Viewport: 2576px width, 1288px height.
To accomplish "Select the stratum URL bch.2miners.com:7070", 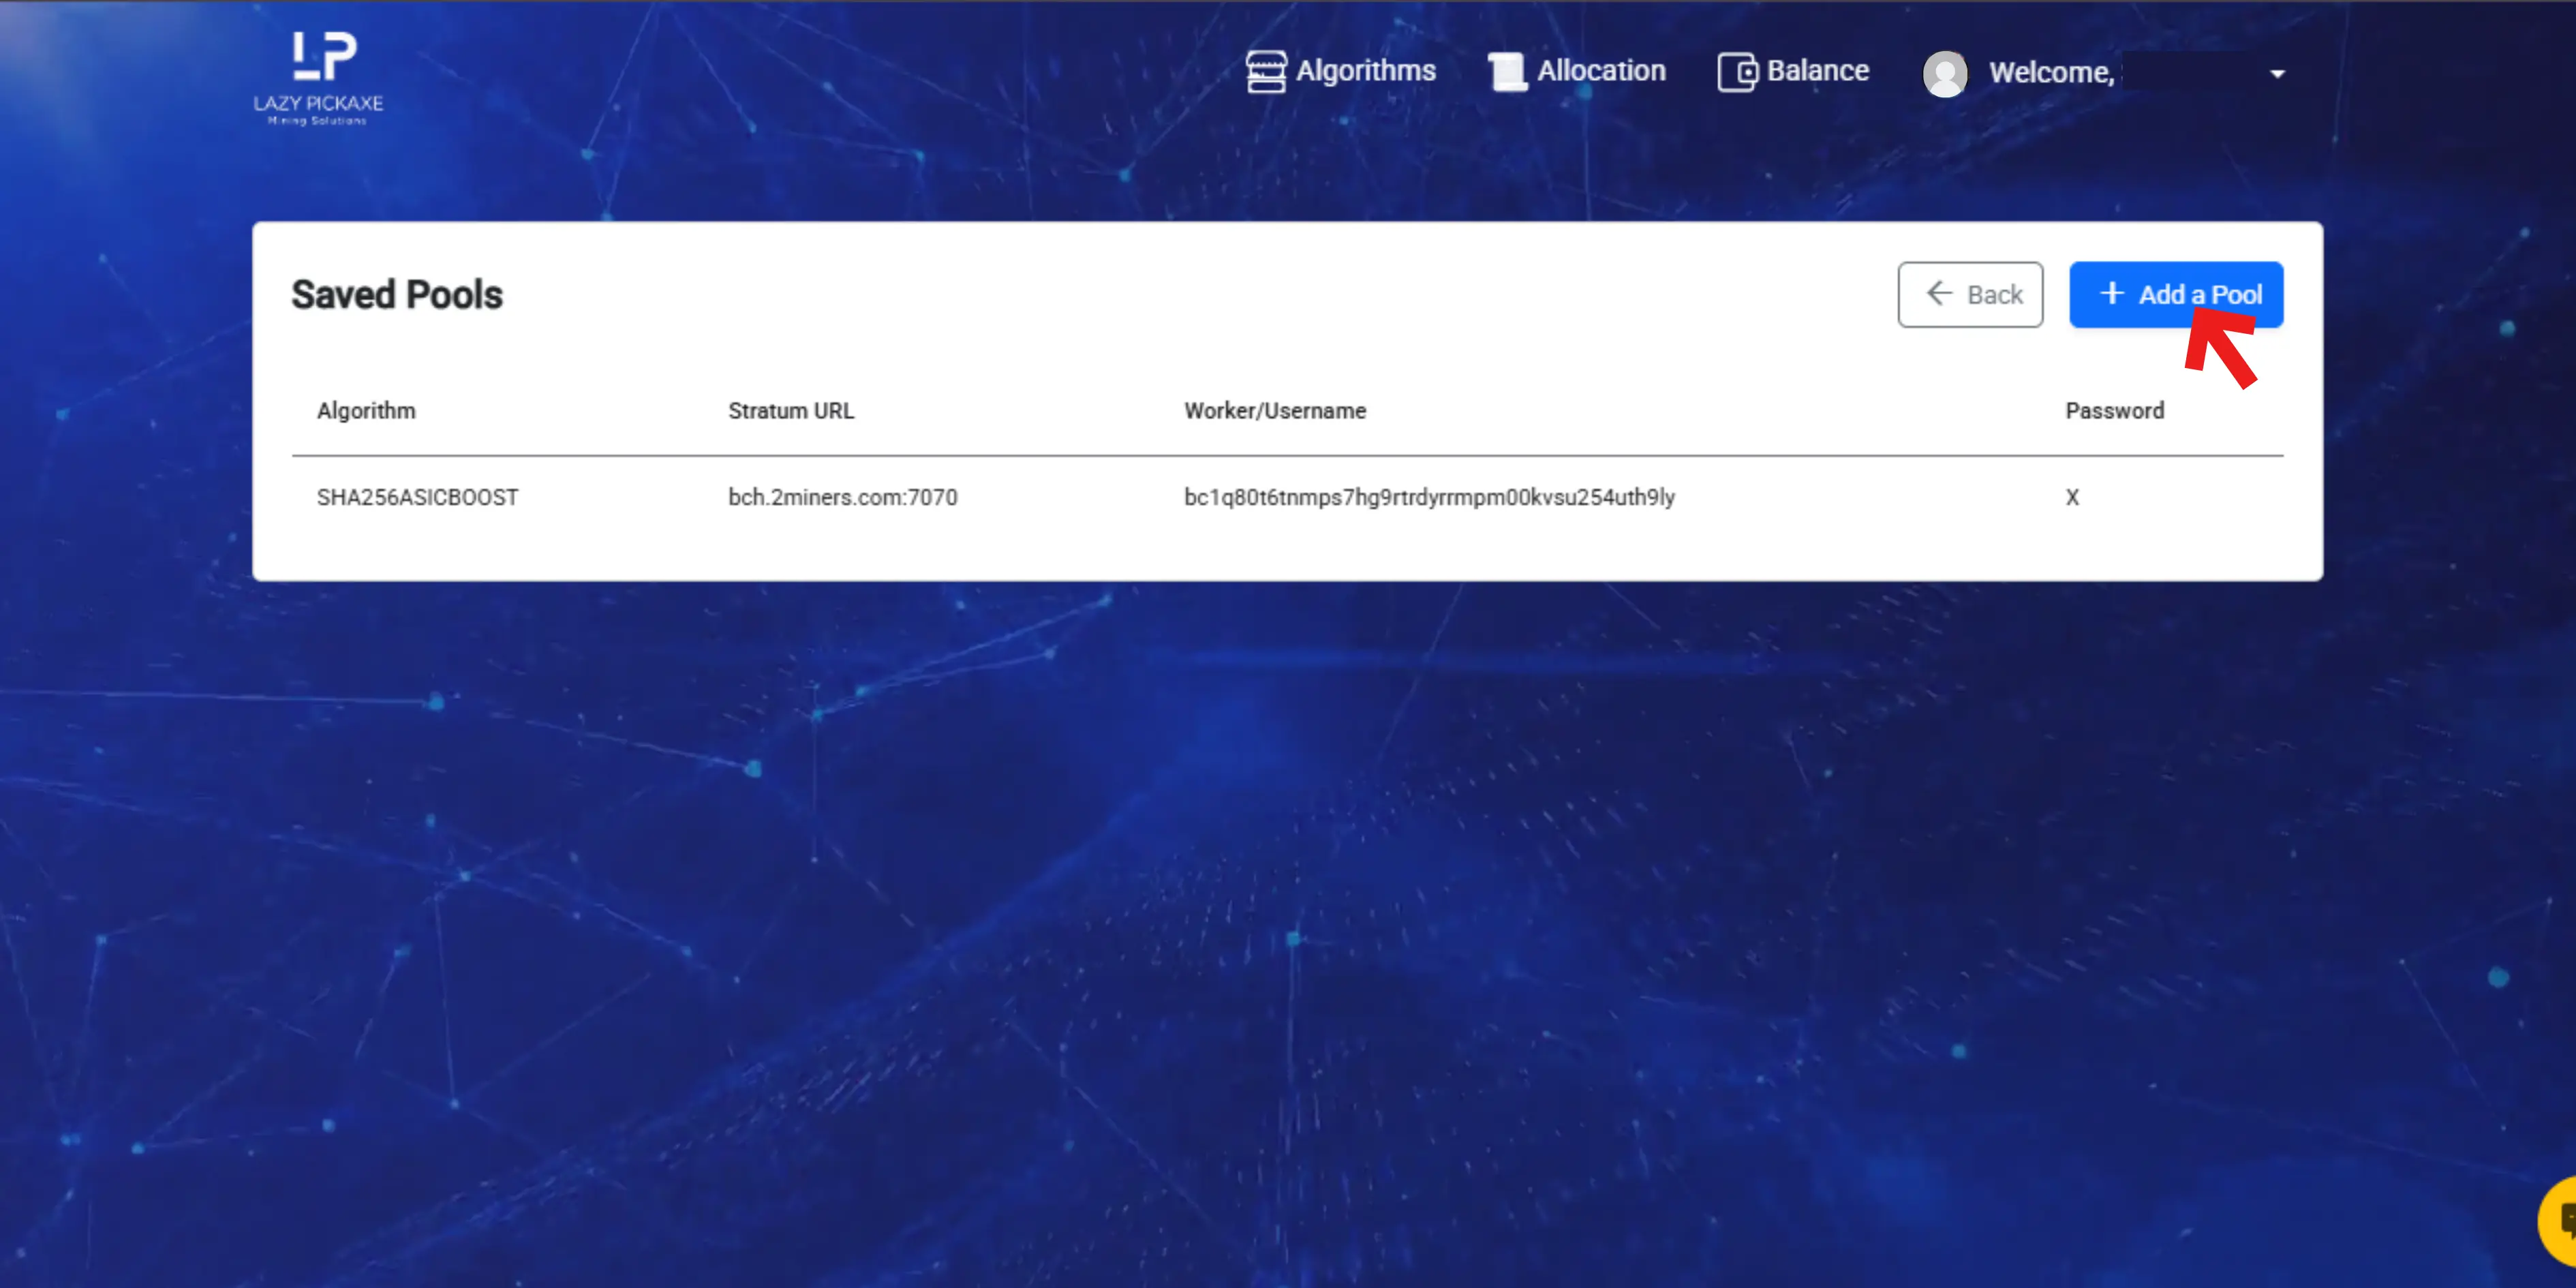I will point(842,497).
